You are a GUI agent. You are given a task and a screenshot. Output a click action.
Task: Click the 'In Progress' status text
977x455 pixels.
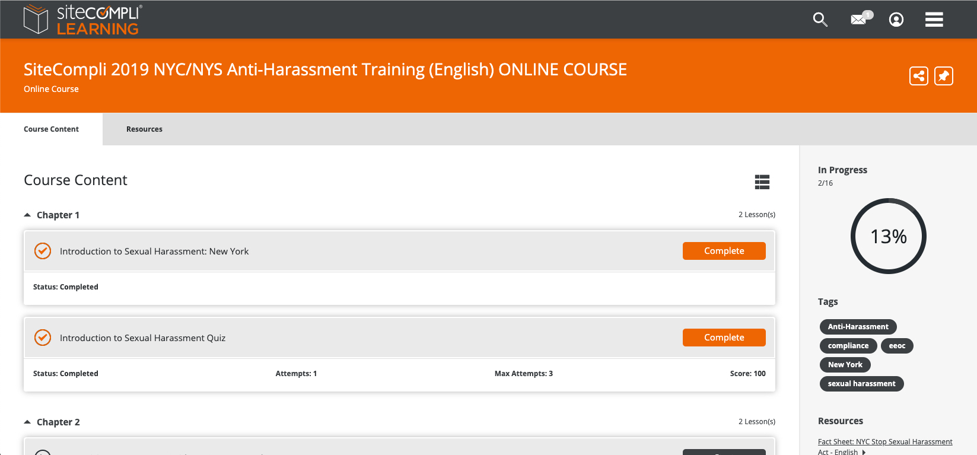pyautogui.click(x=842, y=170)
